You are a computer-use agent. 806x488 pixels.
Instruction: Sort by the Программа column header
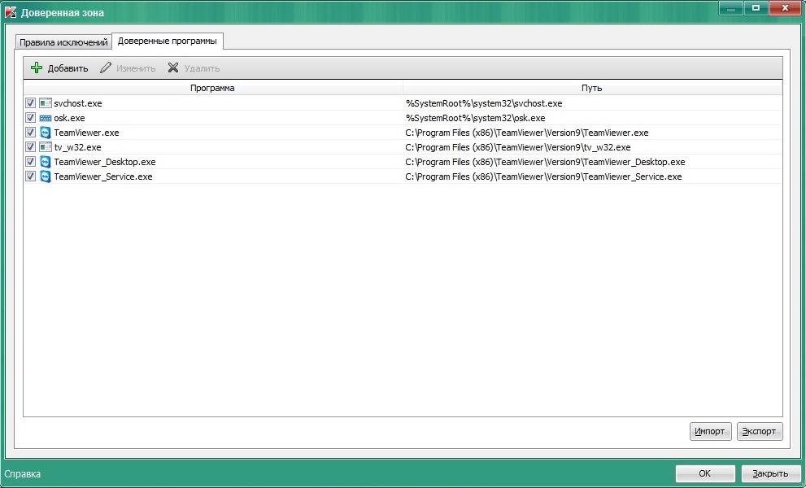point(212,88)
